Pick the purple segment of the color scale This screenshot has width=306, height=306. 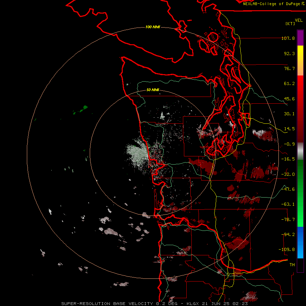pos(300,38)
